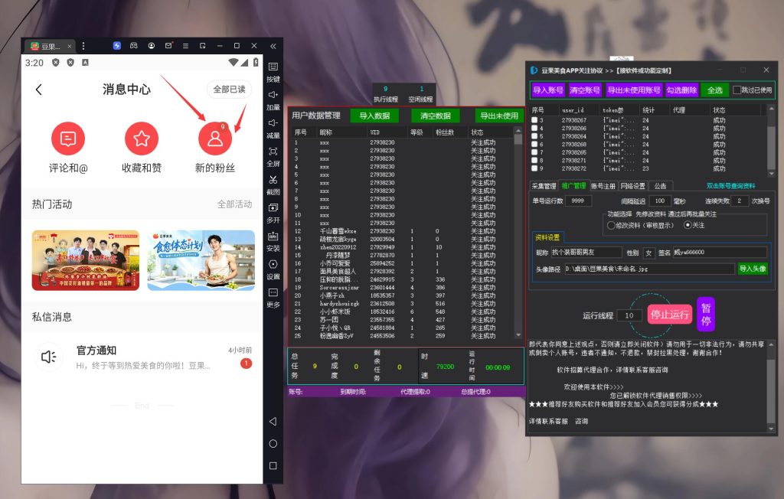Check account row 9 checkbox
Viewport: 784px width, 499px height.
(x=534, y=168)
